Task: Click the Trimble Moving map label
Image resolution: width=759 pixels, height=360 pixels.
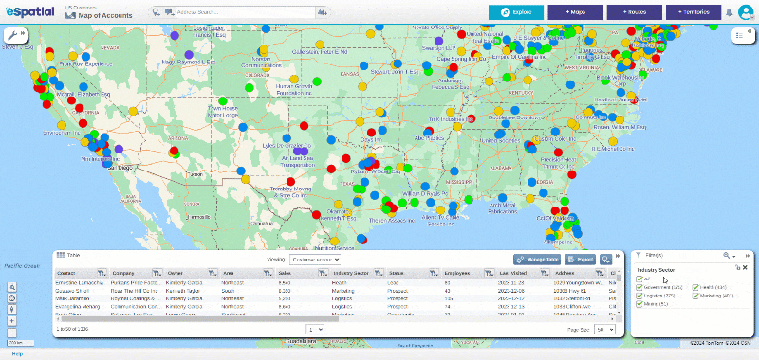Action: click(290, 192)
